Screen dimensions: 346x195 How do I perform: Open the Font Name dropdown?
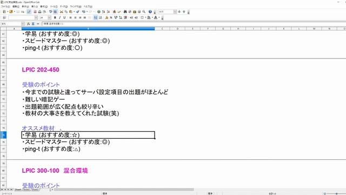click(36, 17)
